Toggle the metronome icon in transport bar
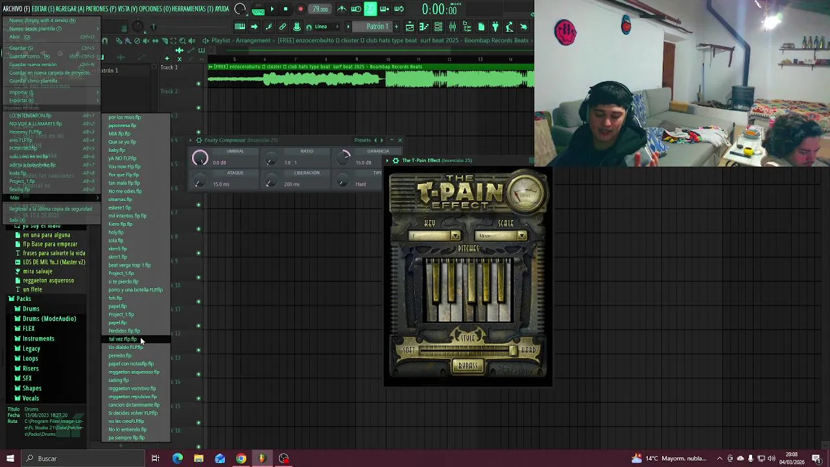 pos(342,9)
